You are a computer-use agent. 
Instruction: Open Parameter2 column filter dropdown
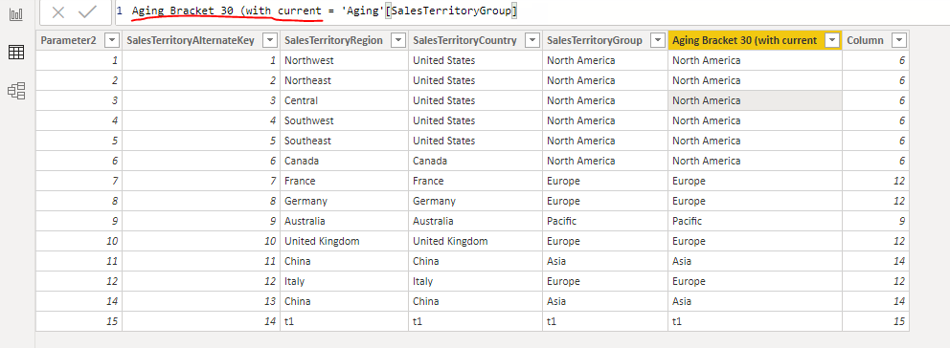pyautogui.click(x=112, y=40)
